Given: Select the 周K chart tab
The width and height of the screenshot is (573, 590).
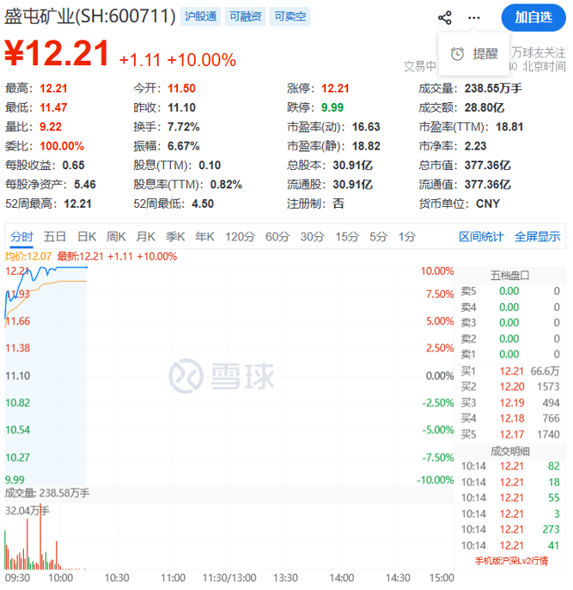Looking at the screenshot, I should (116, 237).
